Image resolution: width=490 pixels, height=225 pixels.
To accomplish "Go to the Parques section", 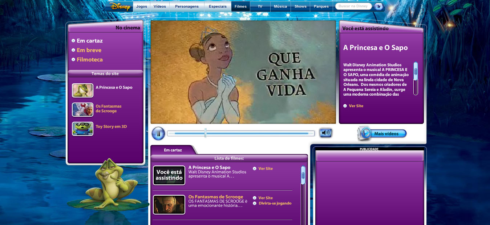I will [321, 7].
